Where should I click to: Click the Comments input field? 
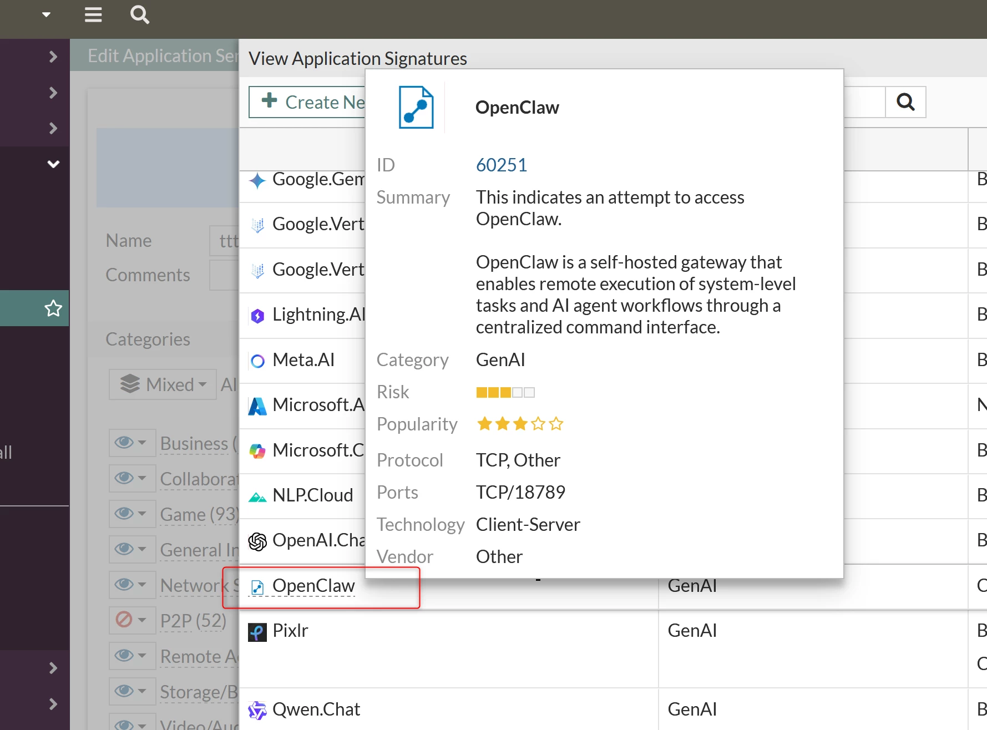224,275
